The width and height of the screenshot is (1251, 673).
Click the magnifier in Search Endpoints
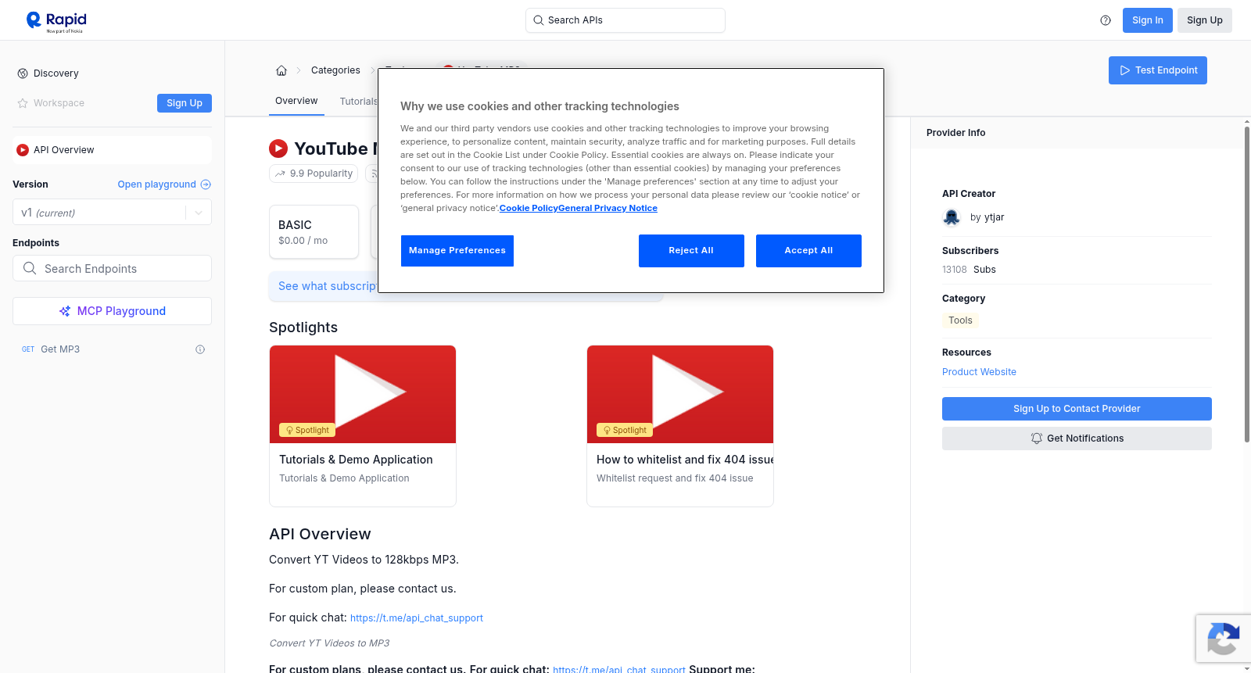coord(30,268)
